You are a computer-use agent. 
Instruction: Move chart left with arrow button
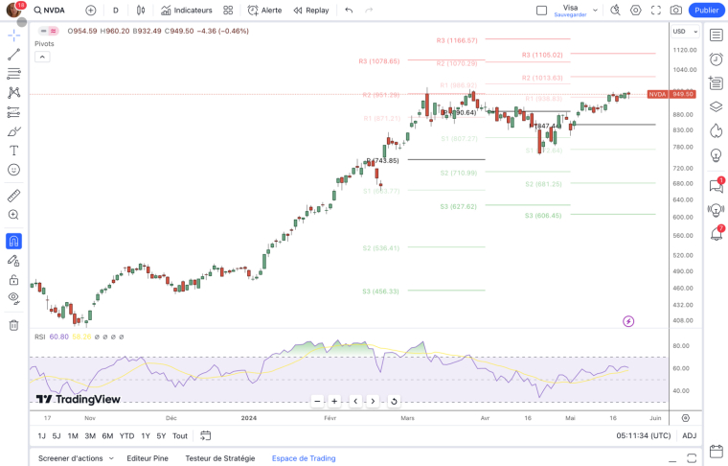click(x=355, y=402)
